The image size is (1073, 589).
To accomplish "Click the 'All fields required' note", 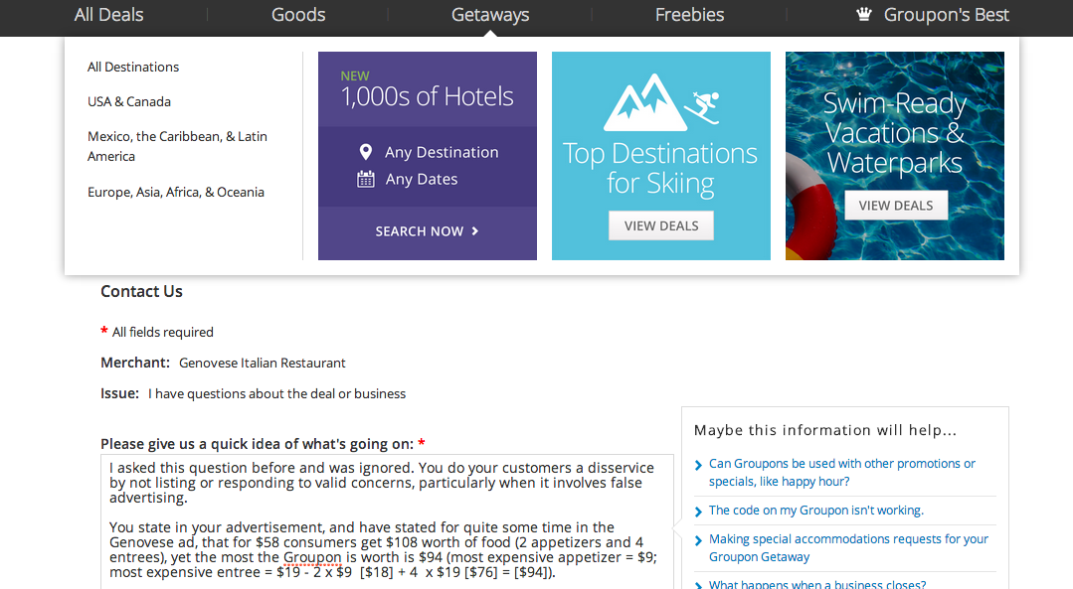I will point(163,332).
